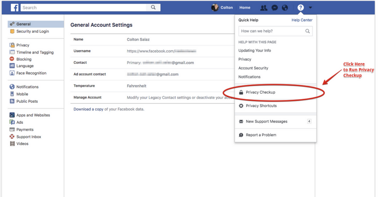Click the Ads icon in sidebar
The image size is (378, 197).
pos(12,122)
